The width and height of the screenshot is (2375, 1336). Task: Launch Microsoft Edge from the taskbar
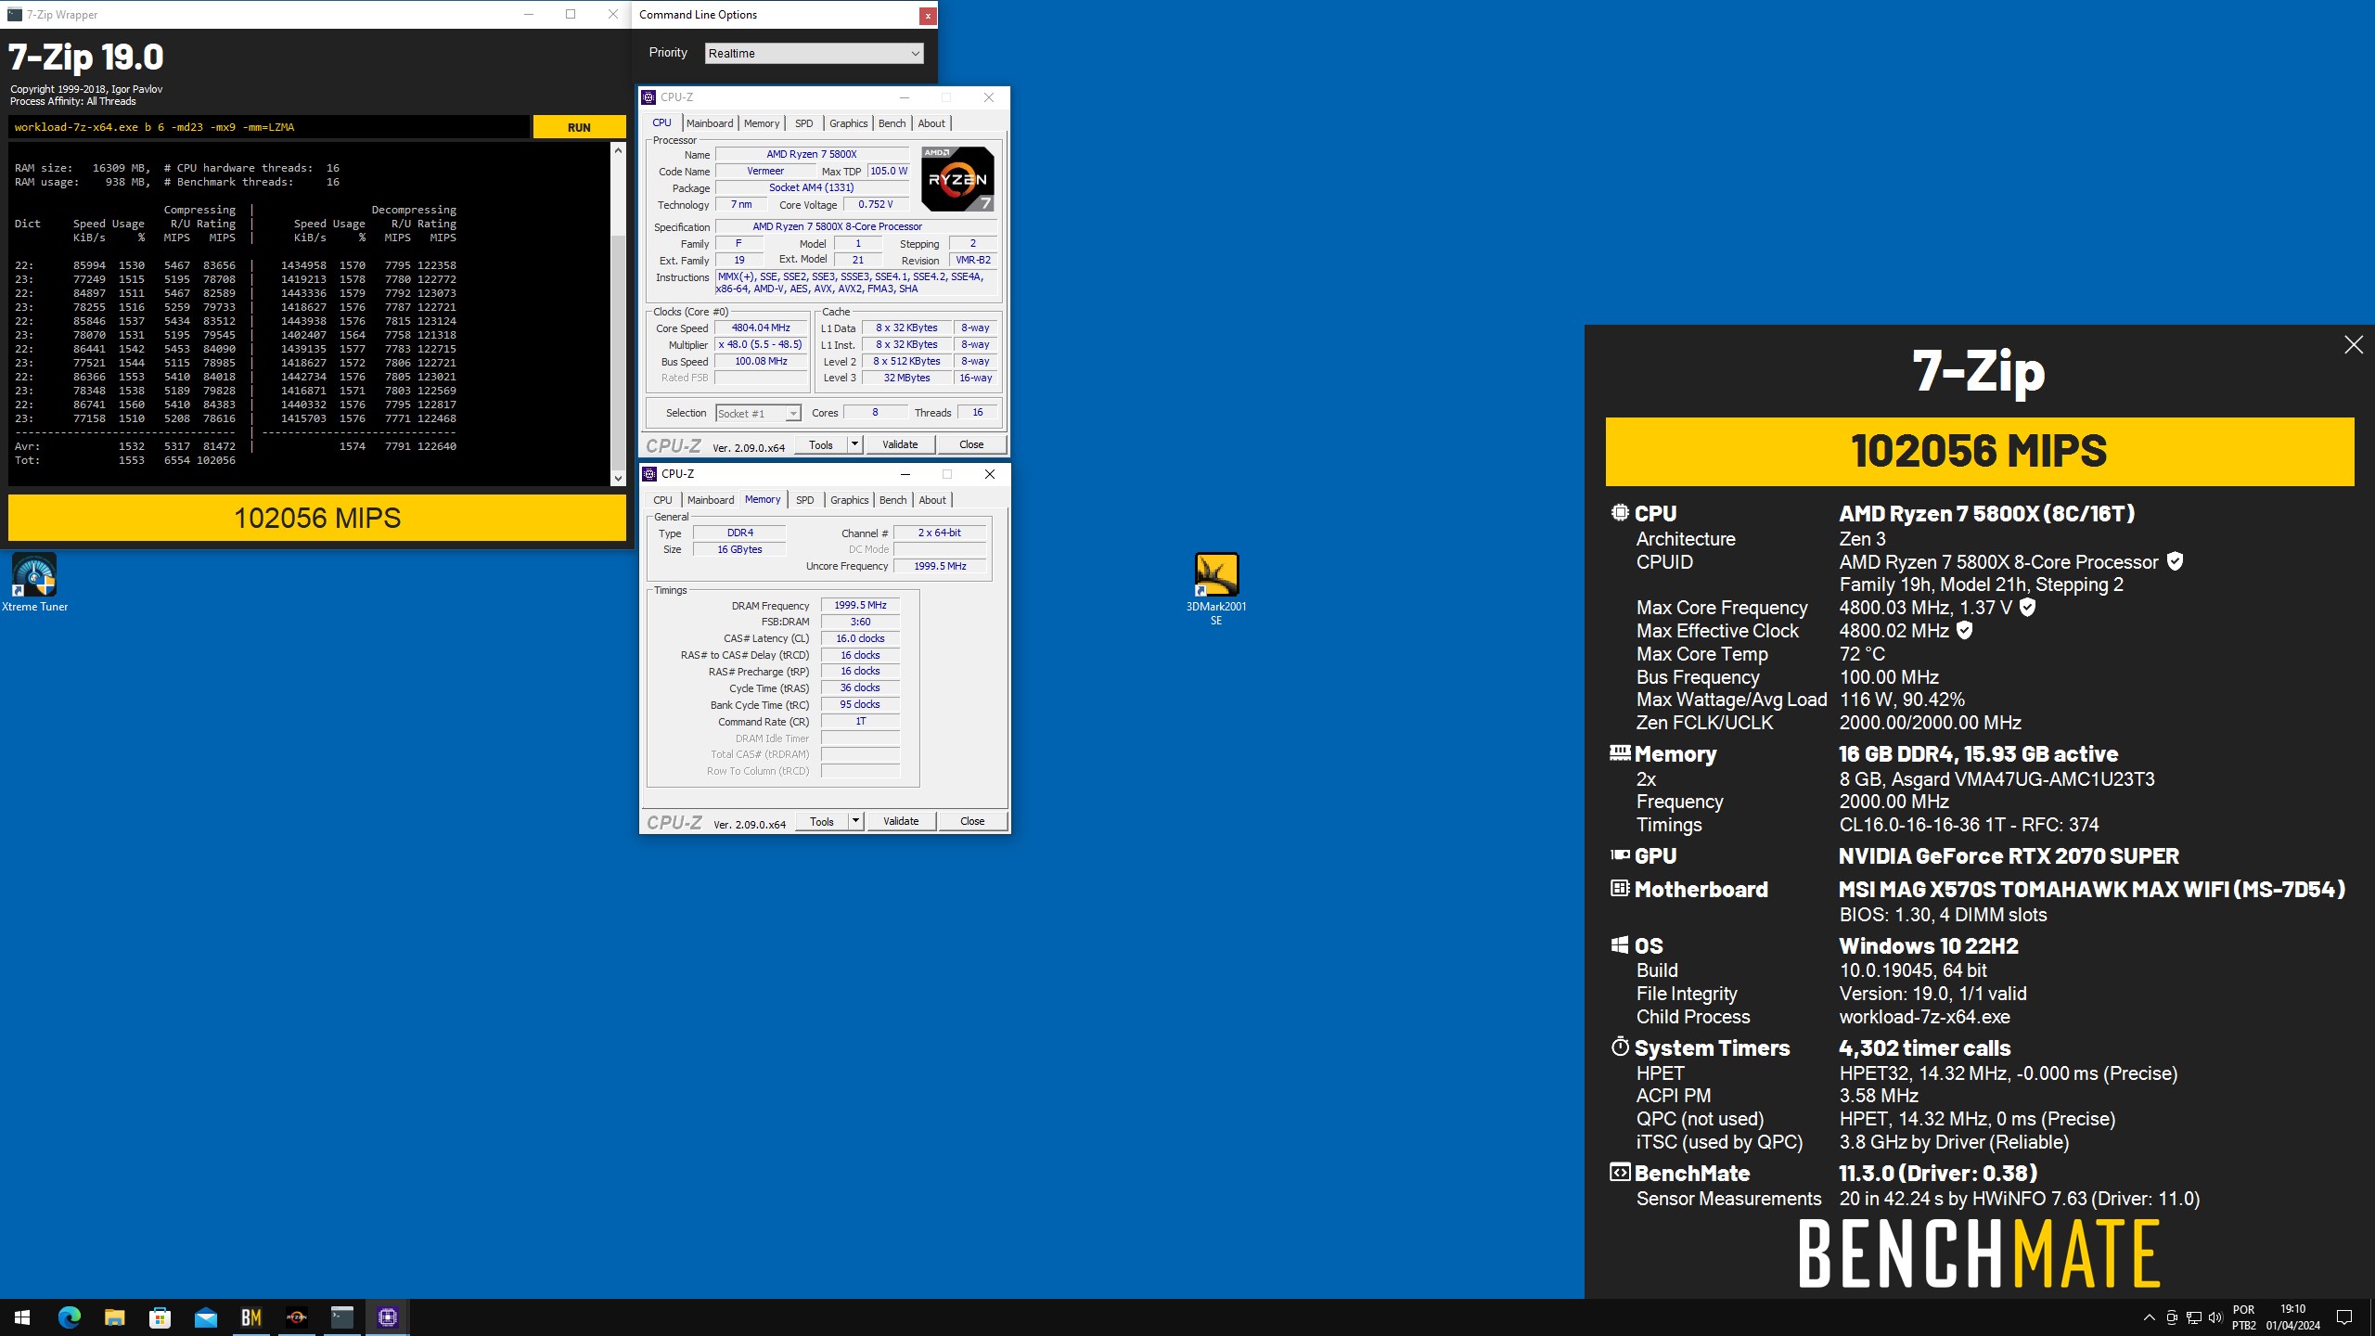[70, 1317]
